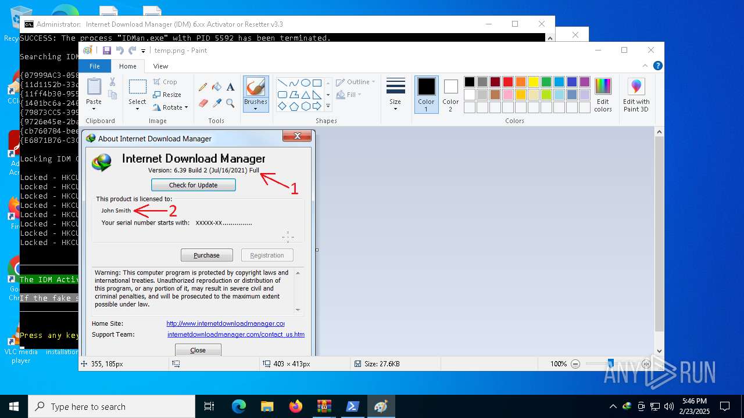This screenshot has width=744, height=418.
Task: Expand the full Shapes gallery
Action: (328, 106)
